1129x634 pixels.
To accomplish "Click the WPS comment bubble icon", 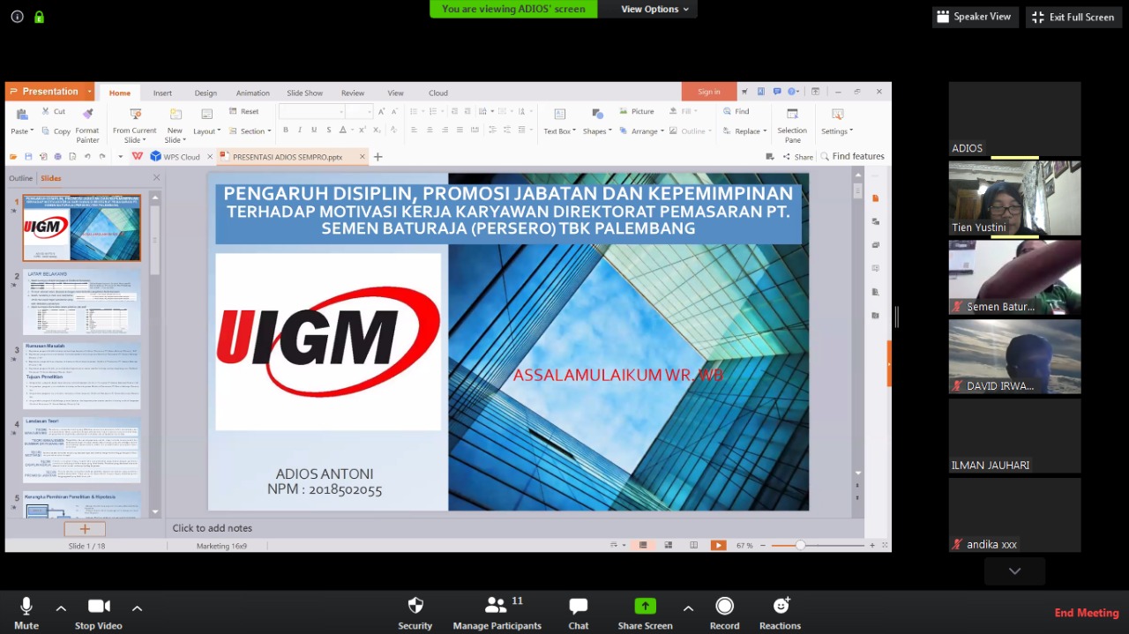I will click(777, 92).
